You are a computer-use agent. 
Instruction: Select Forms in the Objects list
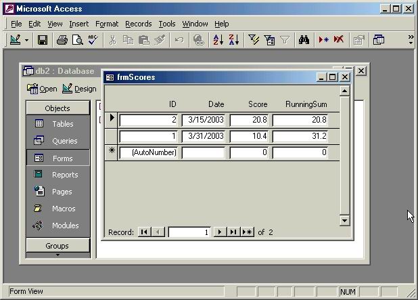coord(58,158)
